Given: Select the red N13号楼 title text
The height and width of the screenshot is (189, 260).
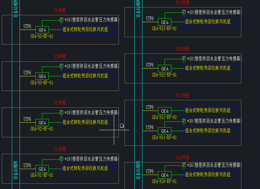Looking at the screenshot, I should point(183,3).
